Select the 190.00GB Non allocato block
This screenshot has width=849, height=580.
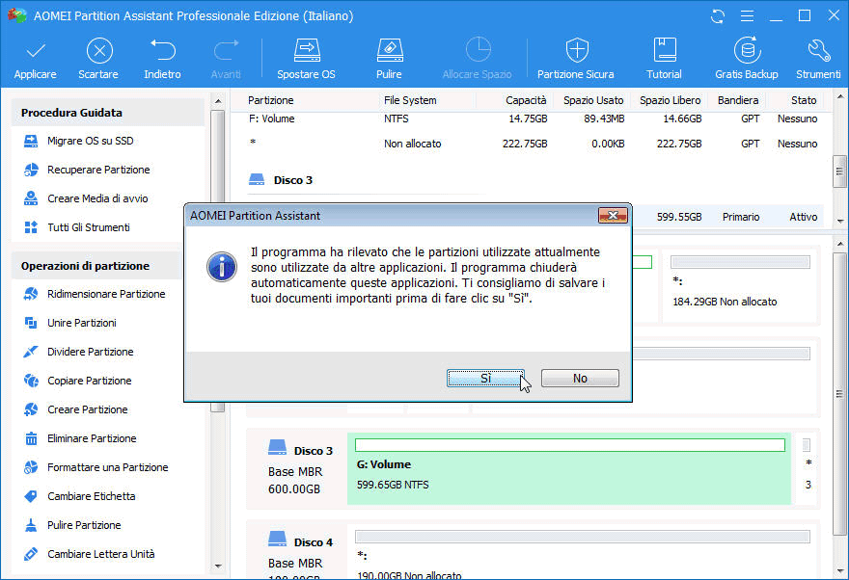point(582,552)
